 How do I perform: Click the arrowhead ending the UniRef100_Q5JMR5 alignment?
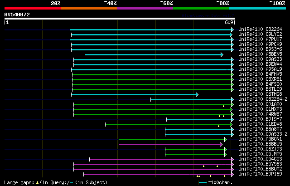(226, 155)
